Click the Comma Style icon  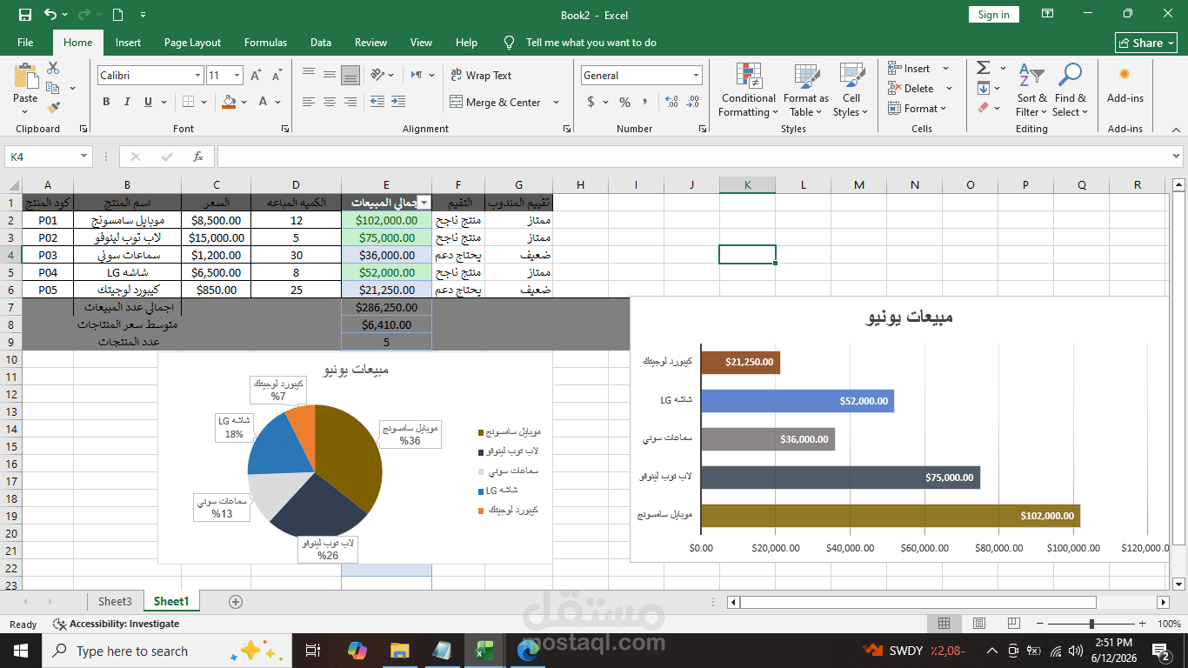(645, 102)
